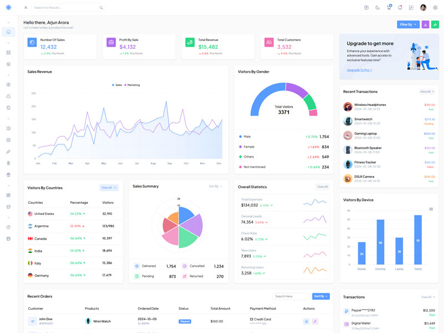Open the grid apps item in sidebar
This screenshot has height=333, width=444.
(8, 53)
